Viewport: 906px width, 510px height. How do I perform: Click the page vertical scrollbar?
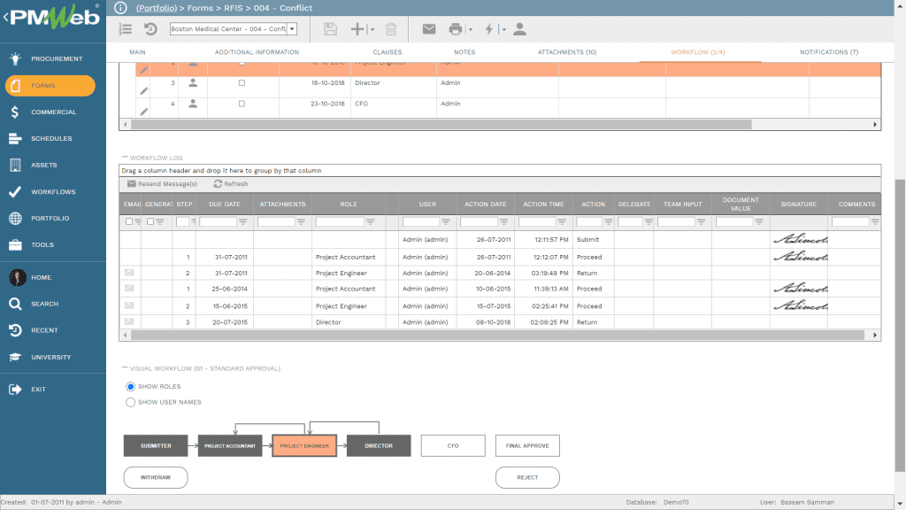(x=900, y=325)
